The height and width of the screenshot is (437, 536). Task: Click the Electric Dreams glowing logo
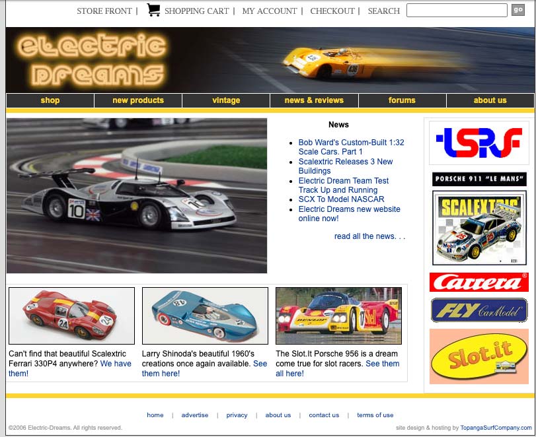(x=92, y=59)
